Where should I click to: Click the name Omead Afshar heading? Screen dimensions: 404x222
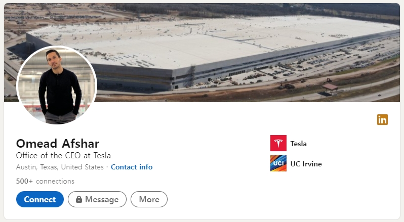58,144
